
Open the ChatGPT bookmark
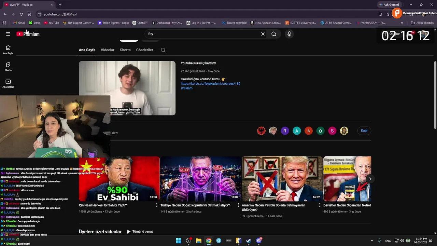pos(140,23)
